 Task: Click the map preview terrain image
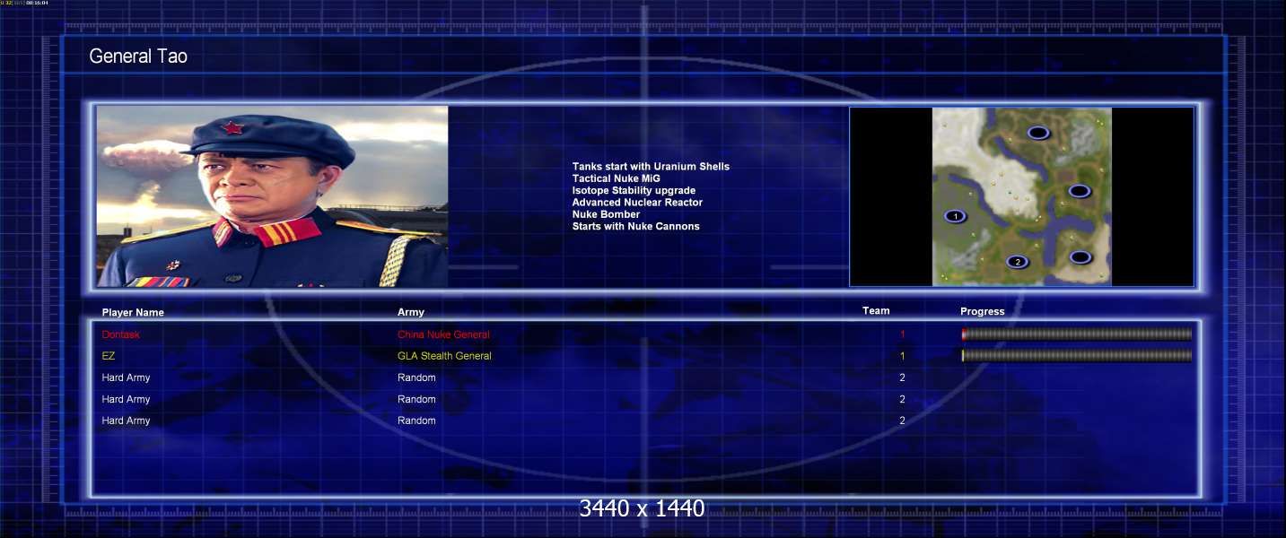click(1022, 196)
